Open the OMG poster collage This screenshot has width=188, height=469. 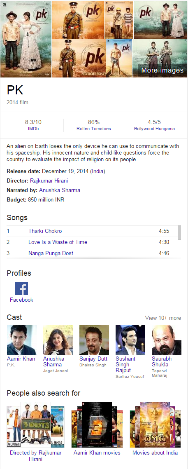coord(155,425)
